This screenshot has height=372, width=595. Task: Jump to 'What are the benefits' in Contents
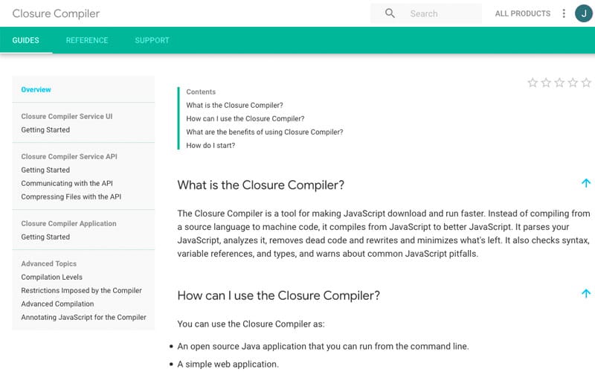(x=265, y=132)
